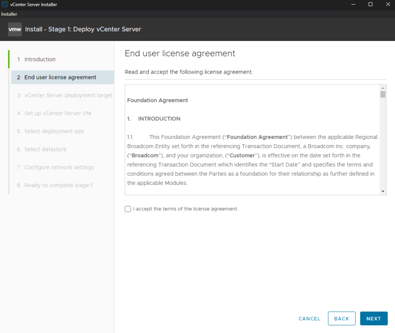Click the NEXT button
Viewport: 395px width, 333px height.
[373, 318]
